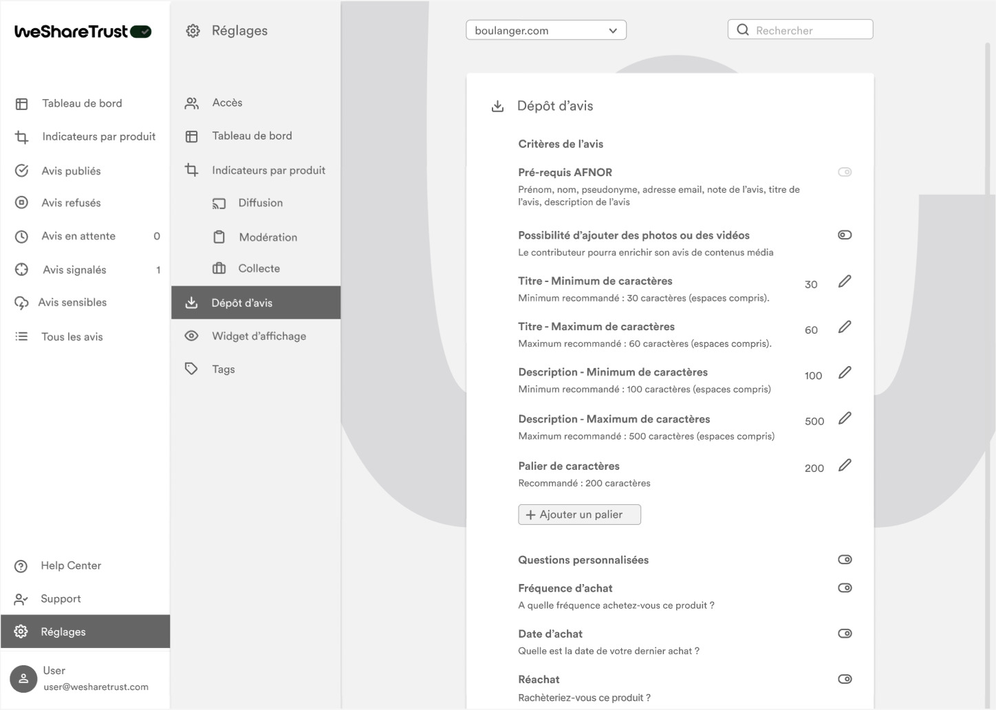Toggle the photos or videos option
This screenshot has width=996, height=710.
(845, 235)
